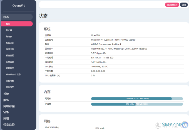This screenshot has height=130, width=189.
Task: Click CPU usage value 3 %
Action: (93, 75)
